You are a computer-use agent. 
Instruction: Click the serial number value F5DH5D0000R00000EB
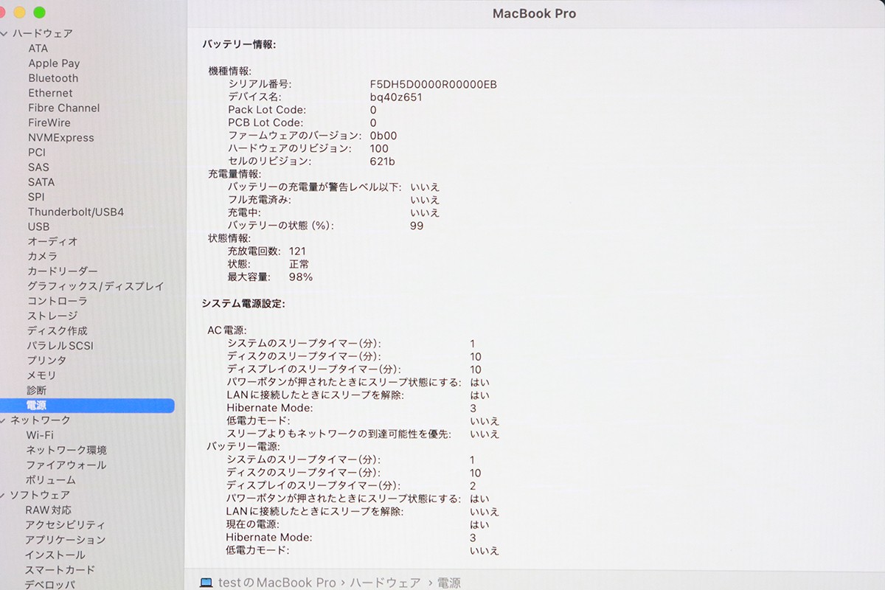pos(433,84)
